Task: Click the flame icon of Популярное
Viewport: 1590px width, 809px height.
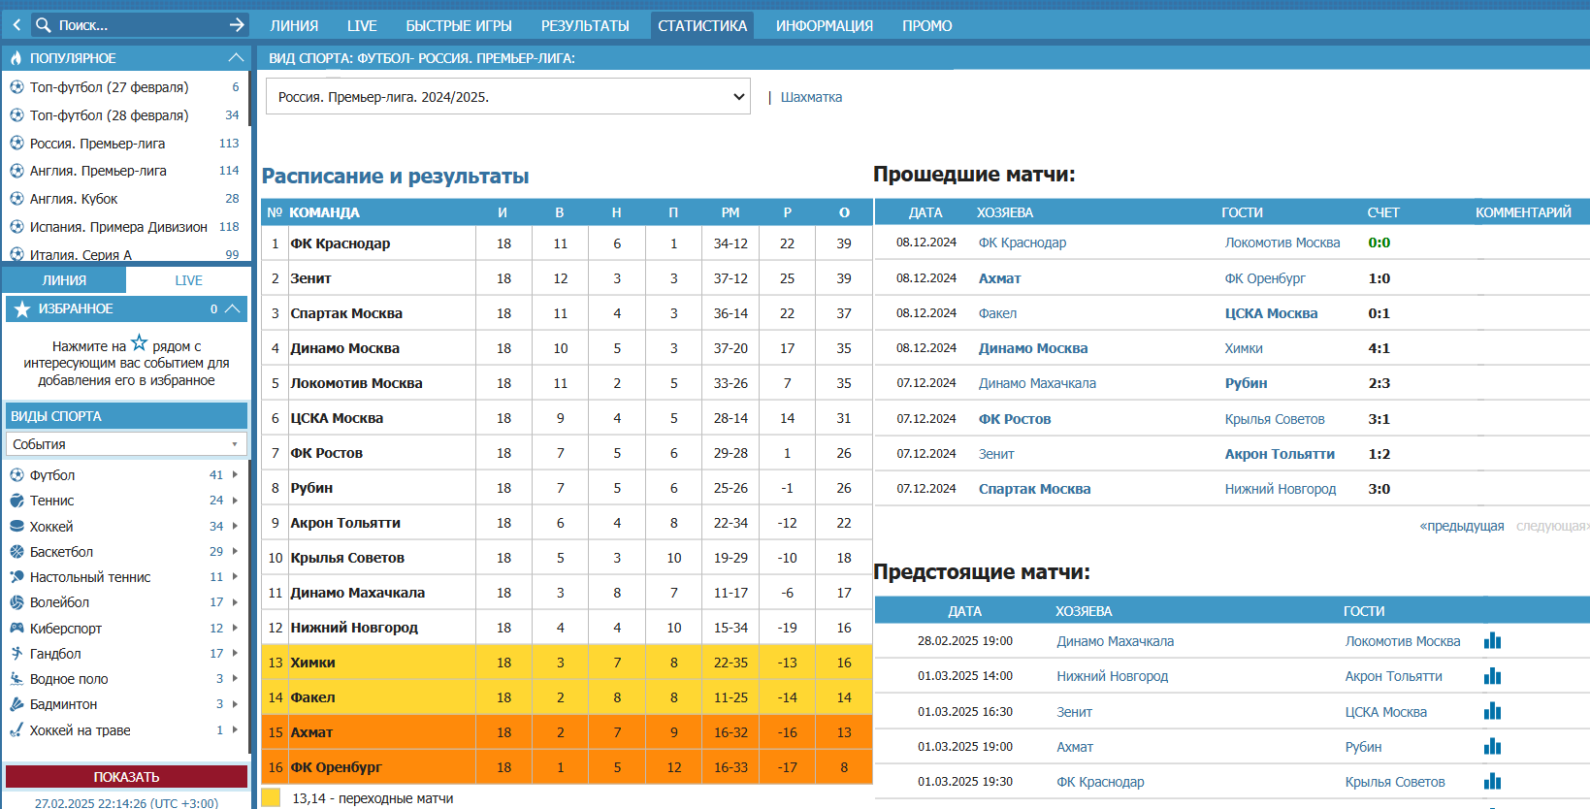Action: pyautogui.click(x=16, y=58)
